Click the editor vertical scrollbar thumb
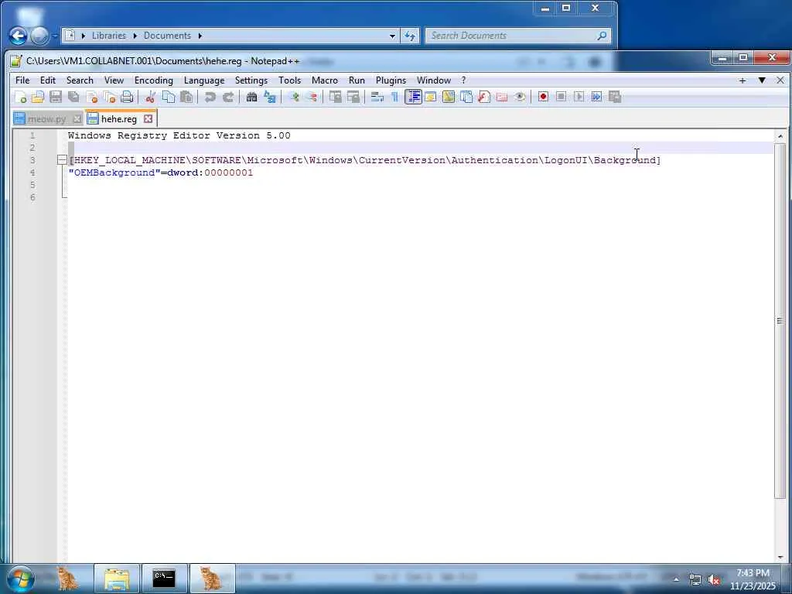Image resolution: width=792 pixels, height=594 pixels. point(780,321)
